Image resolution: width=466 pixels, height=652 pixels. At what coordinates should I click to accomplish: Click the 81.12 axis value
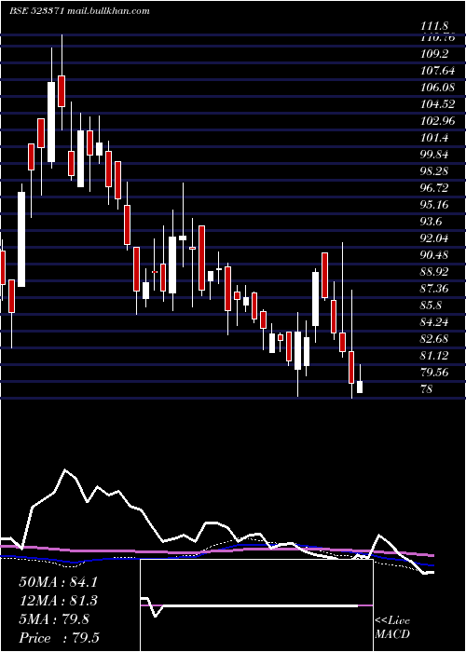pyautogui.click(x=435, y=356)
